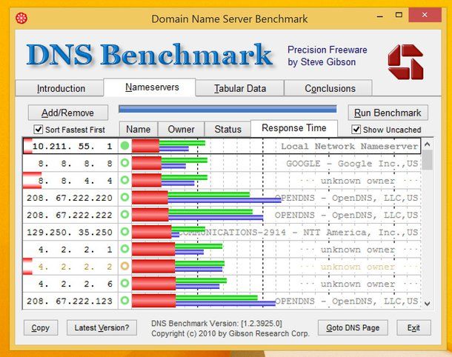This screenshot has width=452, height=357.
Task: Select nameserver row 4.2.2.1
Action: (222, 249)
